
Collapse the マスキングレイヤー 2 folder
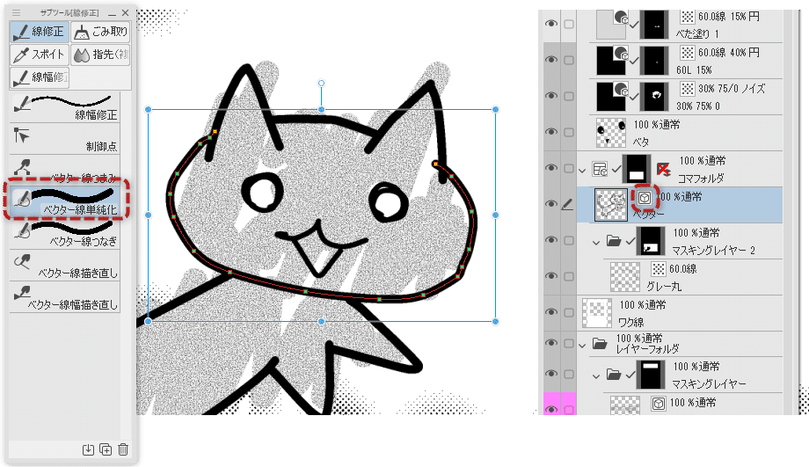point(597,242)
